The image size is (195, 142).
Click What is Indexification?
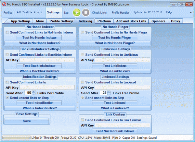pyautogui.click(x=40, y=108)
